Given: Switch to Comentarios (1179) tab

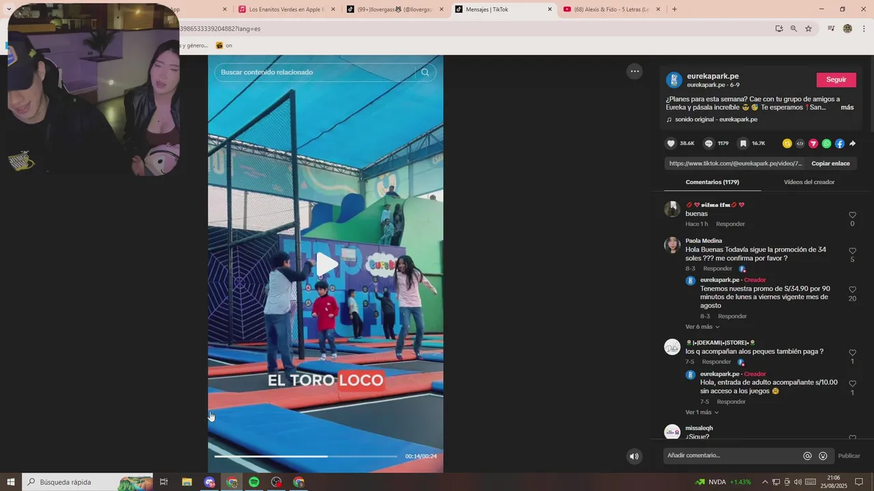Looking at the screenshot, I should [712, 182].
